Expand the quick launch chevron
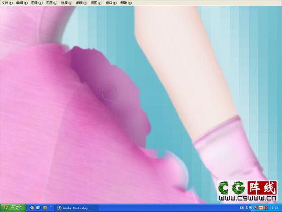Screen dimensions: 282x212 coord(51,206)
